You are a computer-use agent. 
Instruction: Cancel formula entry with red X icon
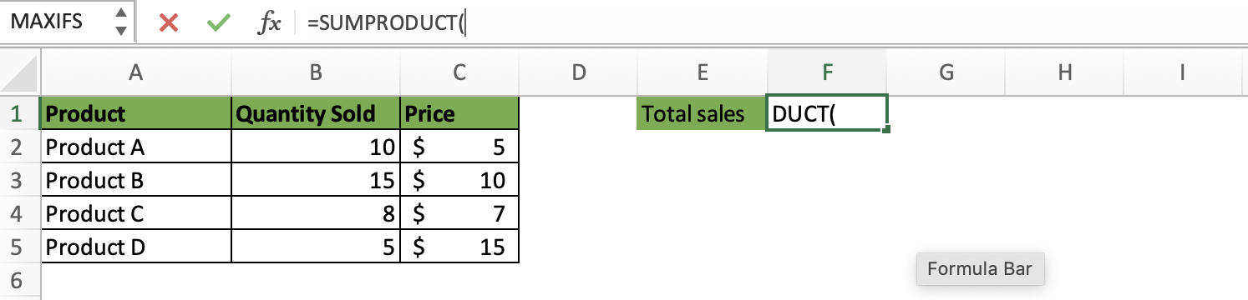pyautogui.click(x=169, y=23)
